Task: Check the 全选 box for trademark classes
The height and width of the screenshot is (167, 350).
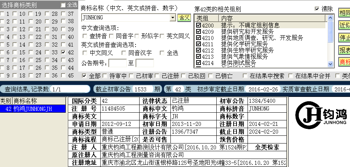Action: click(x=63, y=5)
